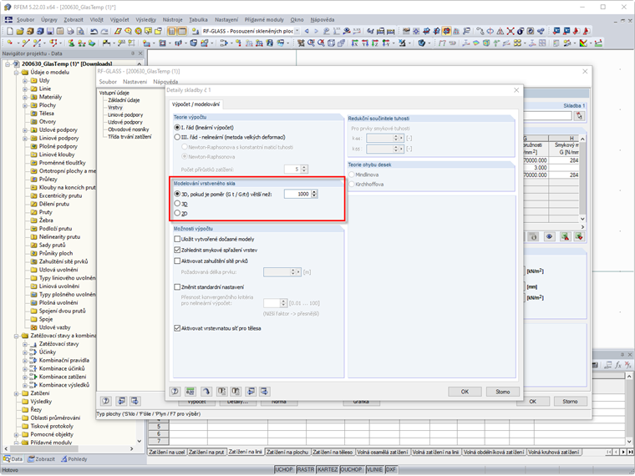635x476 pixels.
Task: Click the help question mark icon in dialog
Action: (175, 392)
